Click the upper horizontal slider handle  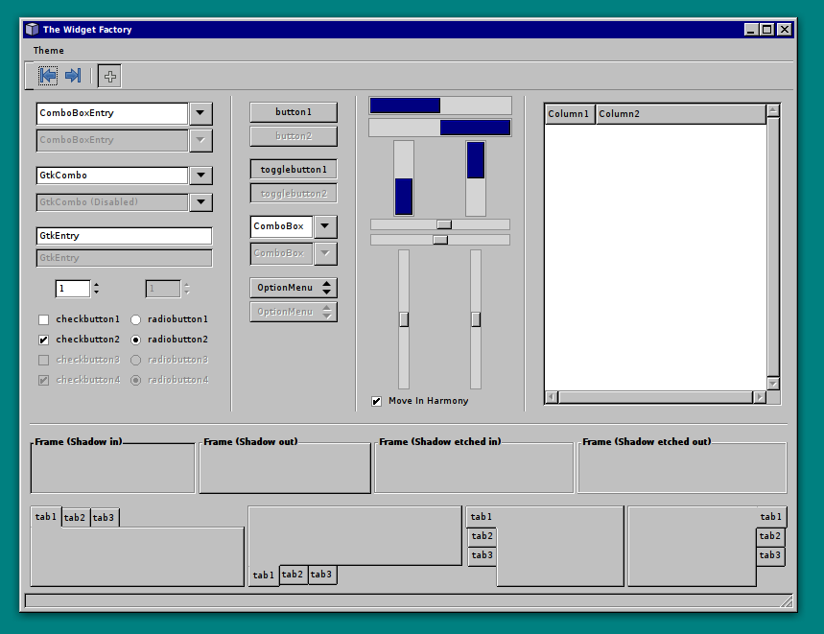pos(444,224)
